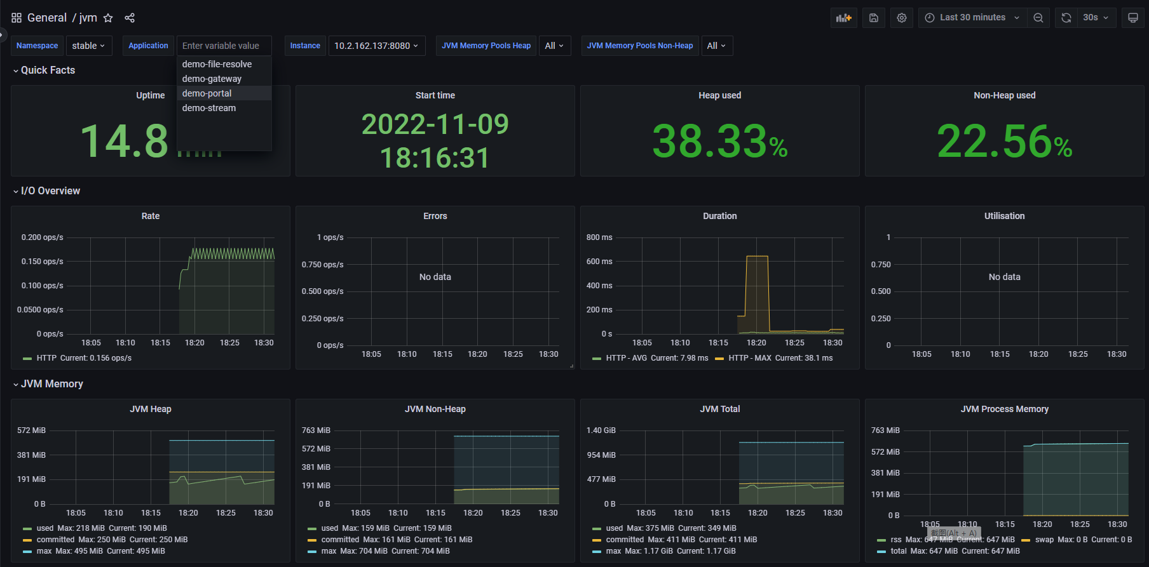Viewport: 1149px width, 567px height.
Task: Open the Non-Heap used panel title
Action: point(1005,95)
